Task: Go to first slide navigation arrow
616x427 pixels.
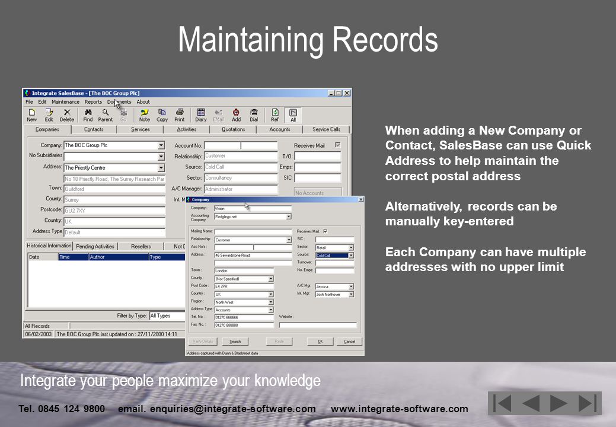Action: (x=502, y=403)
